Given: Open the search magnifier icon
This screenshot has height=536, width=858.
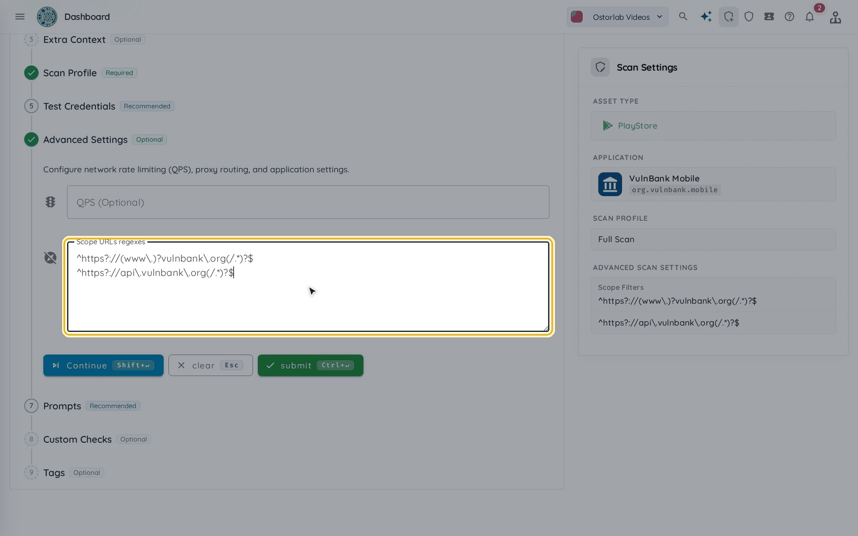Looking at the screenshot, I should [x=683, y=17].
